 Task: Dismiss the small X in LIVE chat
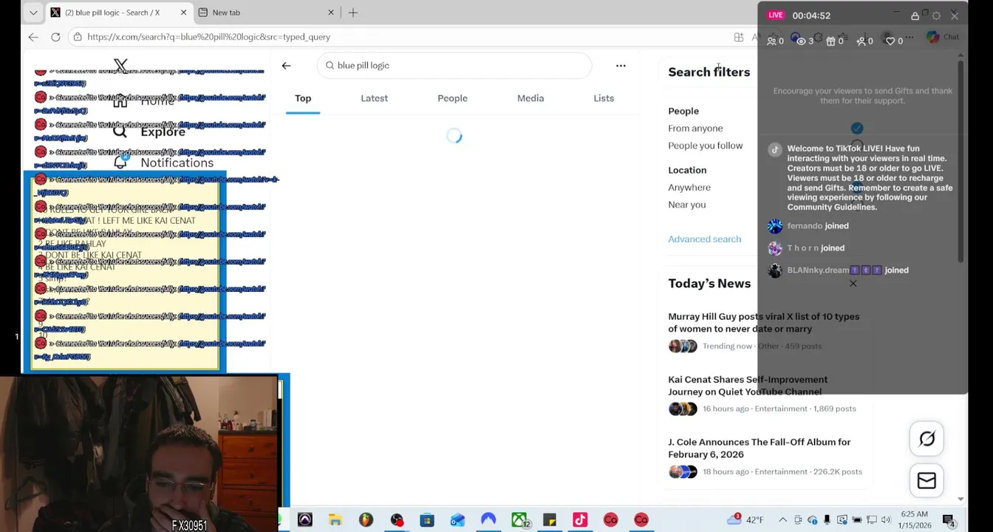(853, 284)
